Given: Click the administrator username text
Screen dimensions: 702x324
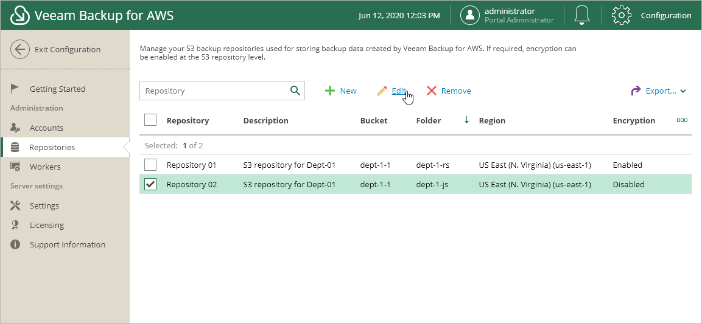Looking at the screenshot, I should coord(510,11).
